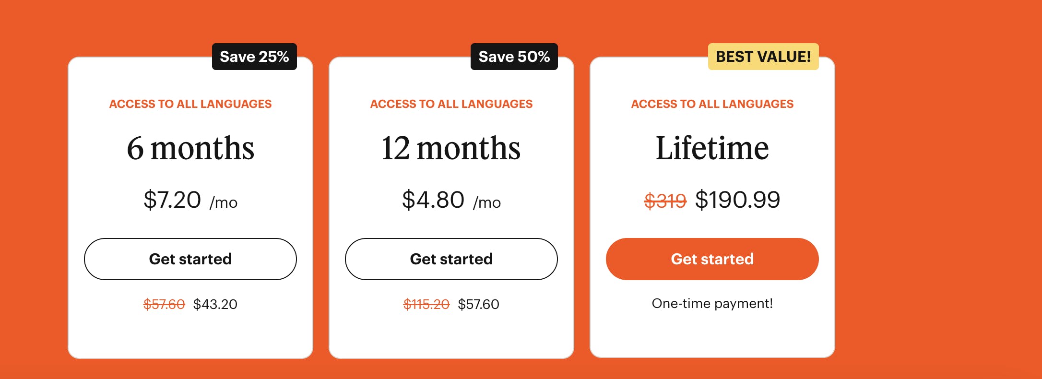Click Get started on the 6 months plan
The width and height of the screenshot is (1042, 379).
(x=190, y=259)
